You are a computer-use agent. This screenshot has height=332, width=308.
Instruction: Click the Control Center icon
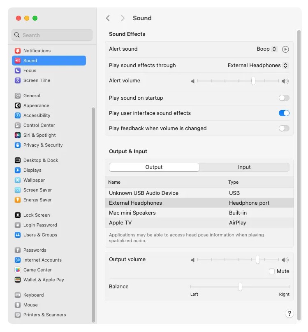(x=18, y=125)
